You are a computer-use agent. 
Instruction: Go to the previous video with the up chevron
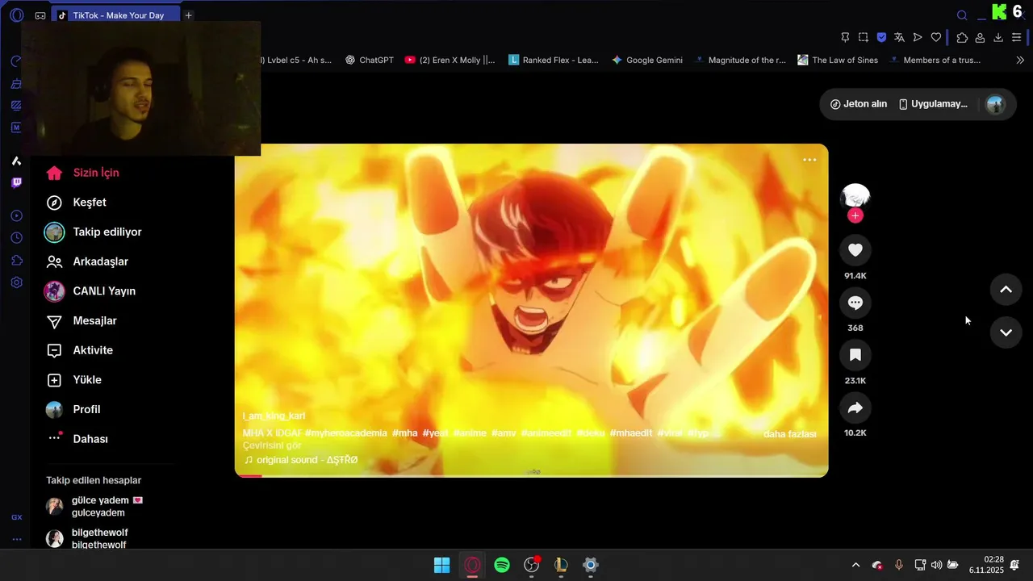pyautogui.click(x=1006, y=290)
